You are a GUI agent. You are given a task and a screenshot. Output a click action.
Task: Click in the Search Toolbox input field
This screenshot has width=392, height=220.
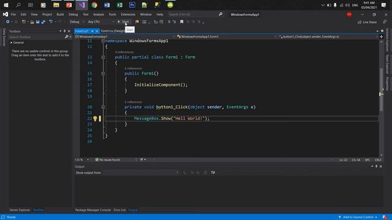pyautogui.click(x=36, y=37)
